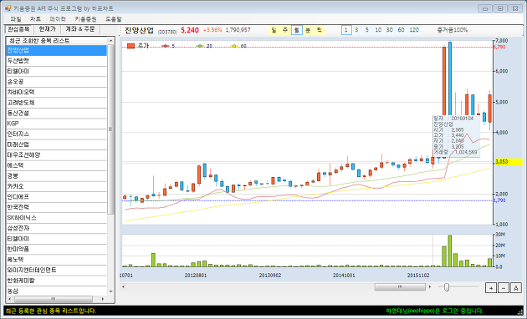The height and width of the screenshot is (319, 527).
Task: Click the 60-period moving average legend
Action: tap(238, 46)
